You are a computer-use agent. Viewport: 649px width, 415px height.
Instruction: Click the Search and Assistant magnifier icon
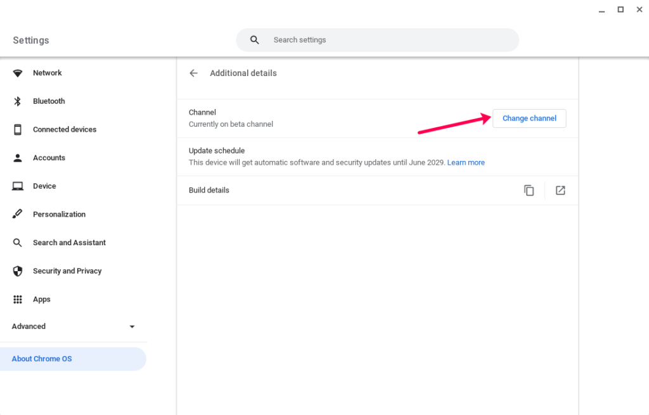(17, 243)
